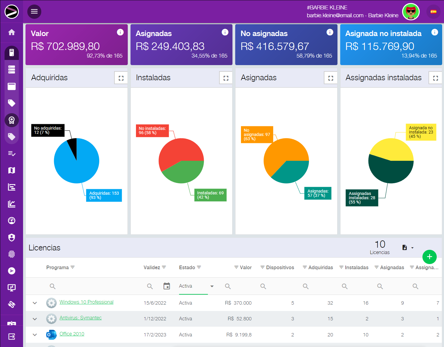Click the home icon in sidebar
Image resolution: width=444 pixels, height=347 pixels.
pyautogui.click(x=12, y=32)
